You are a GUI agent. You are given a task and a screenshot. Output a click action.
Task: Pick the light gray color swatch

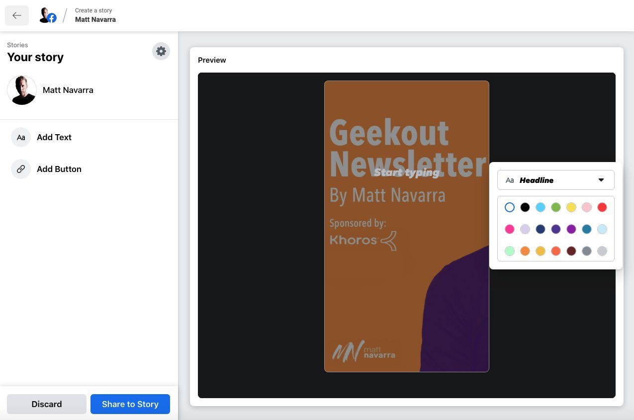click(x=602, y=251)
